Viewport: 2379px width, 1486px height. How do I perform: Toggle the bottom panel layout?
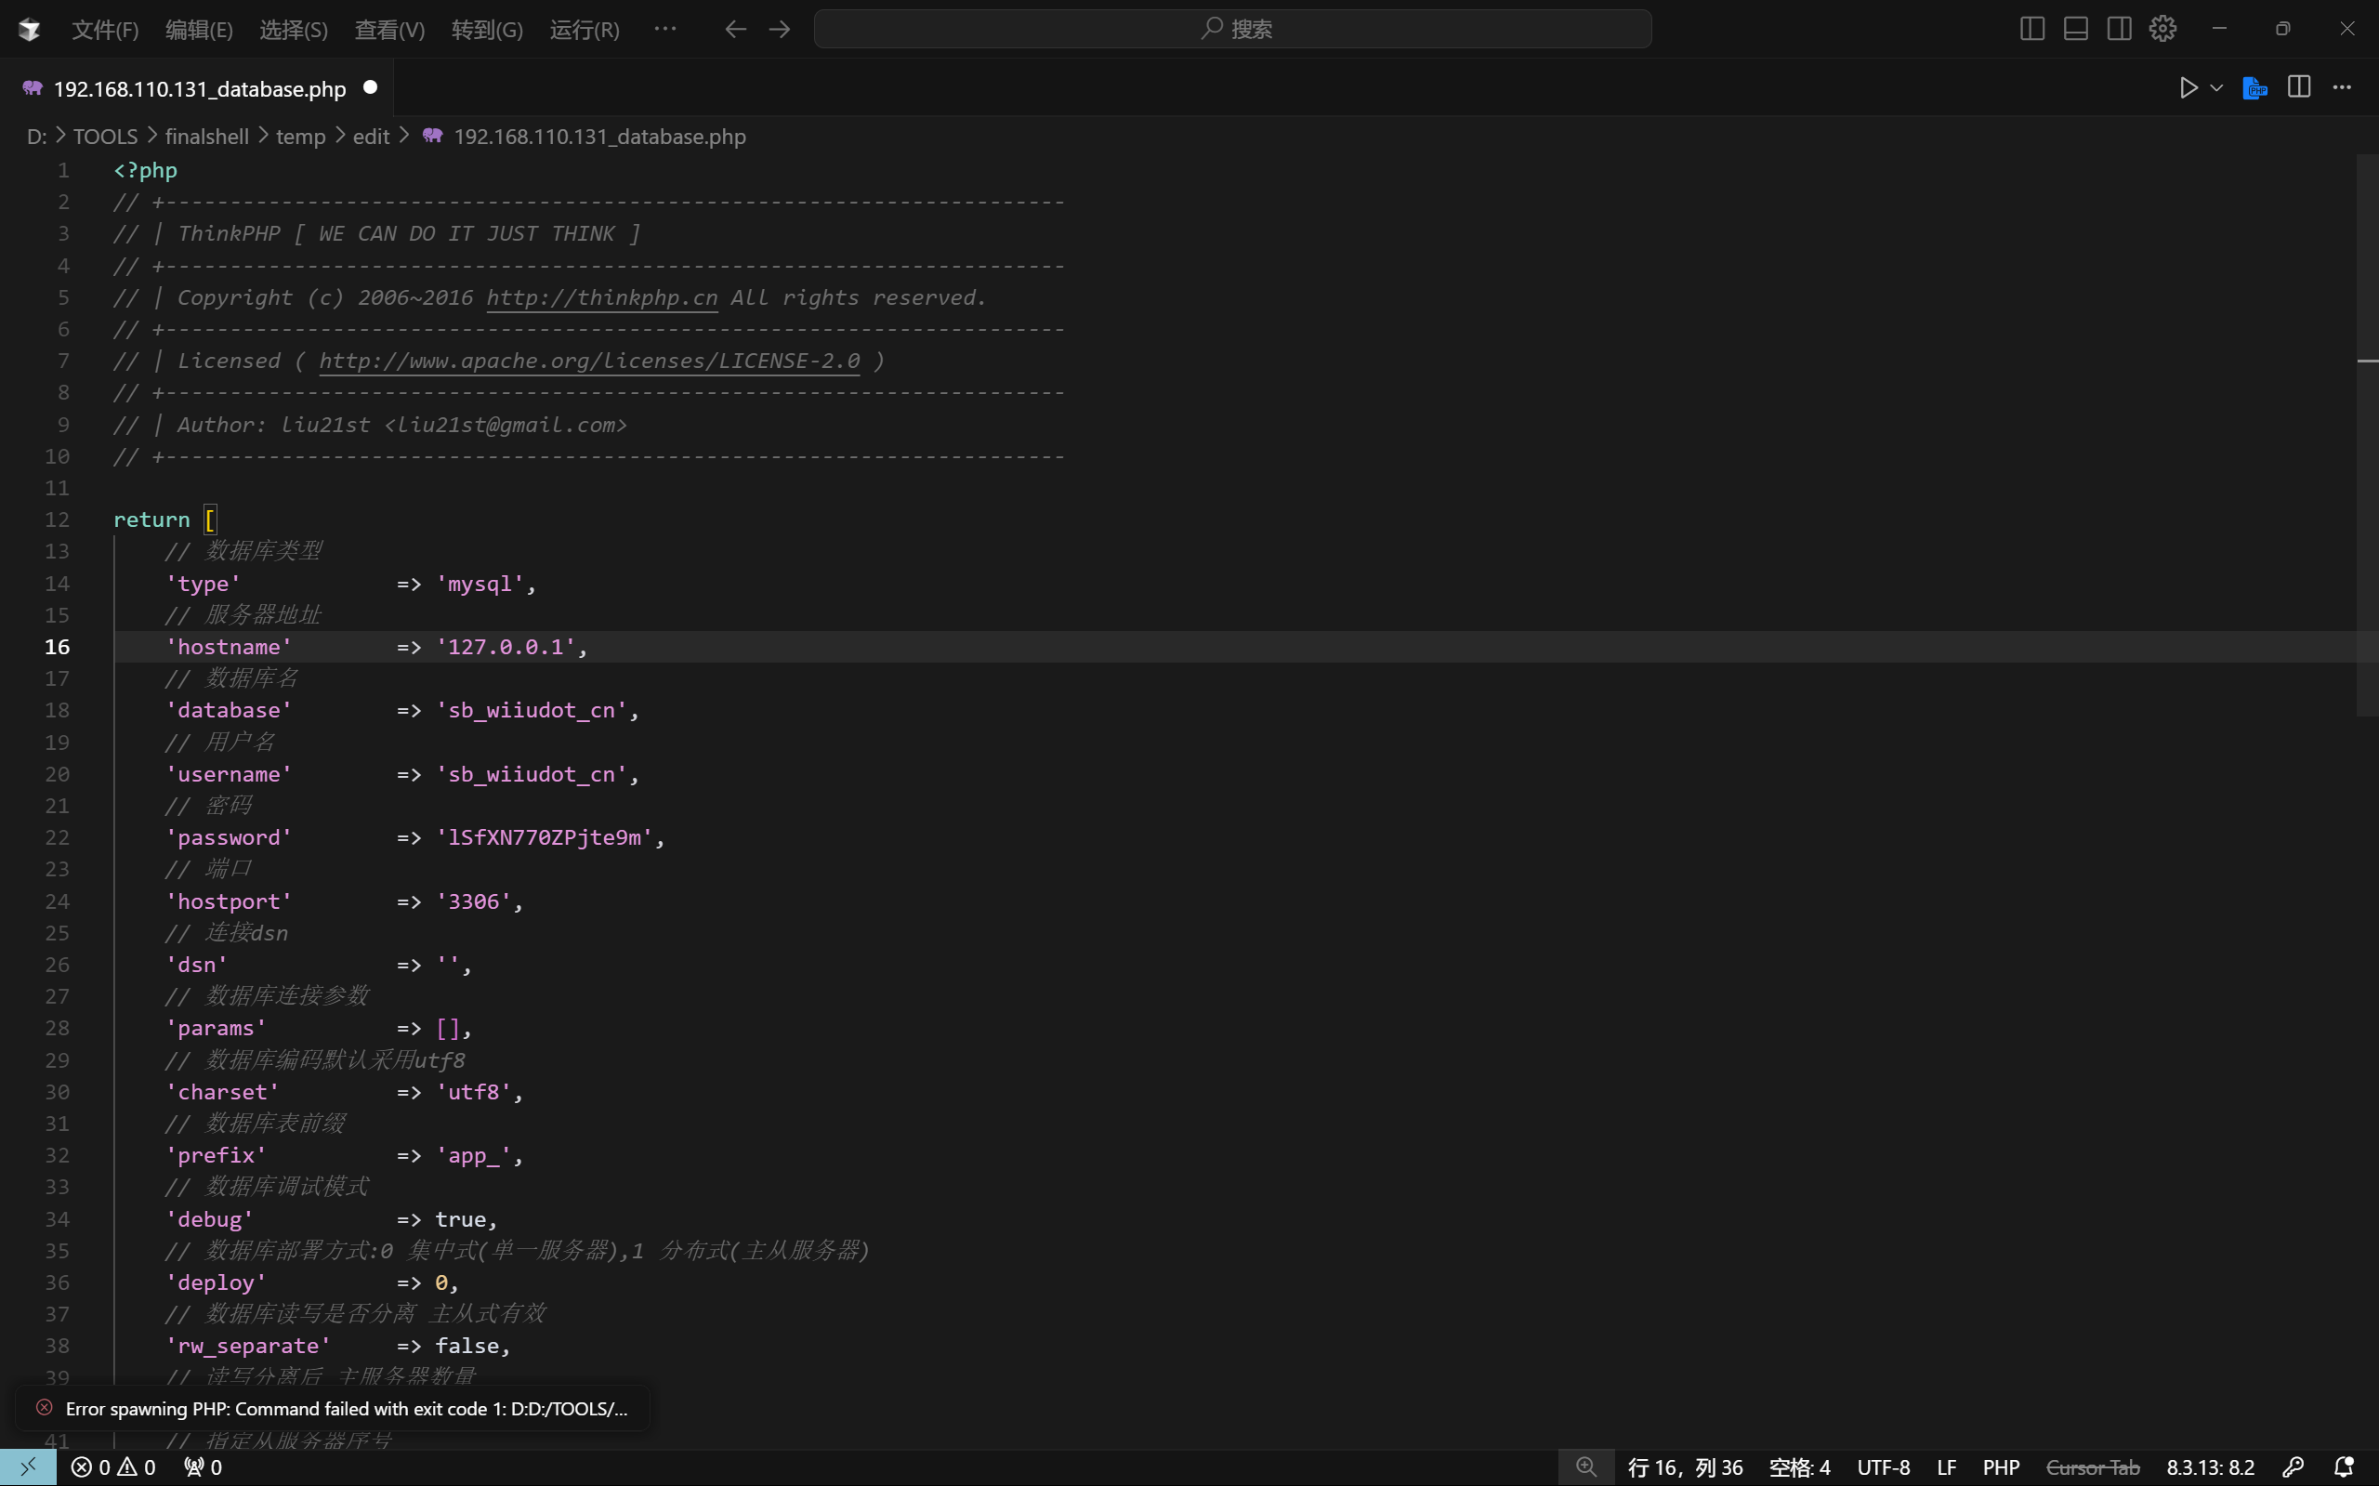coord(2075,29)
